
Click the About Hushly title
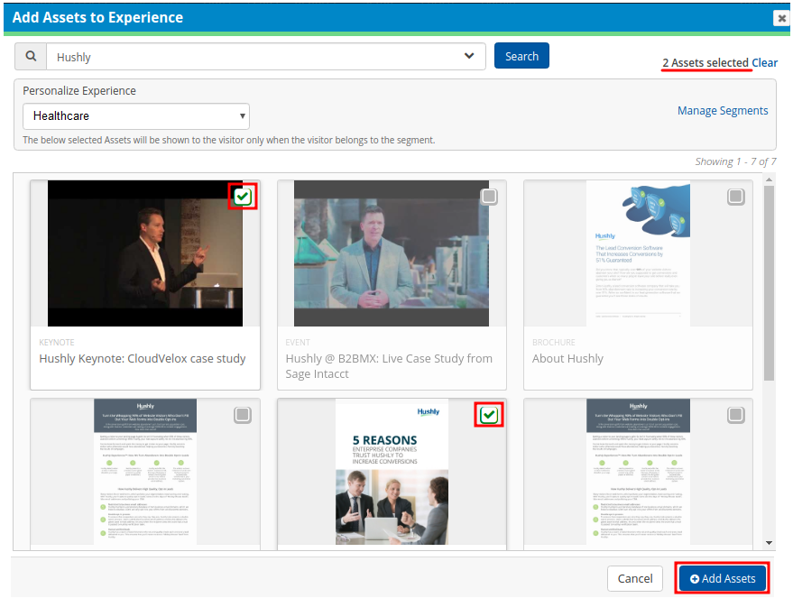point(567,358)
